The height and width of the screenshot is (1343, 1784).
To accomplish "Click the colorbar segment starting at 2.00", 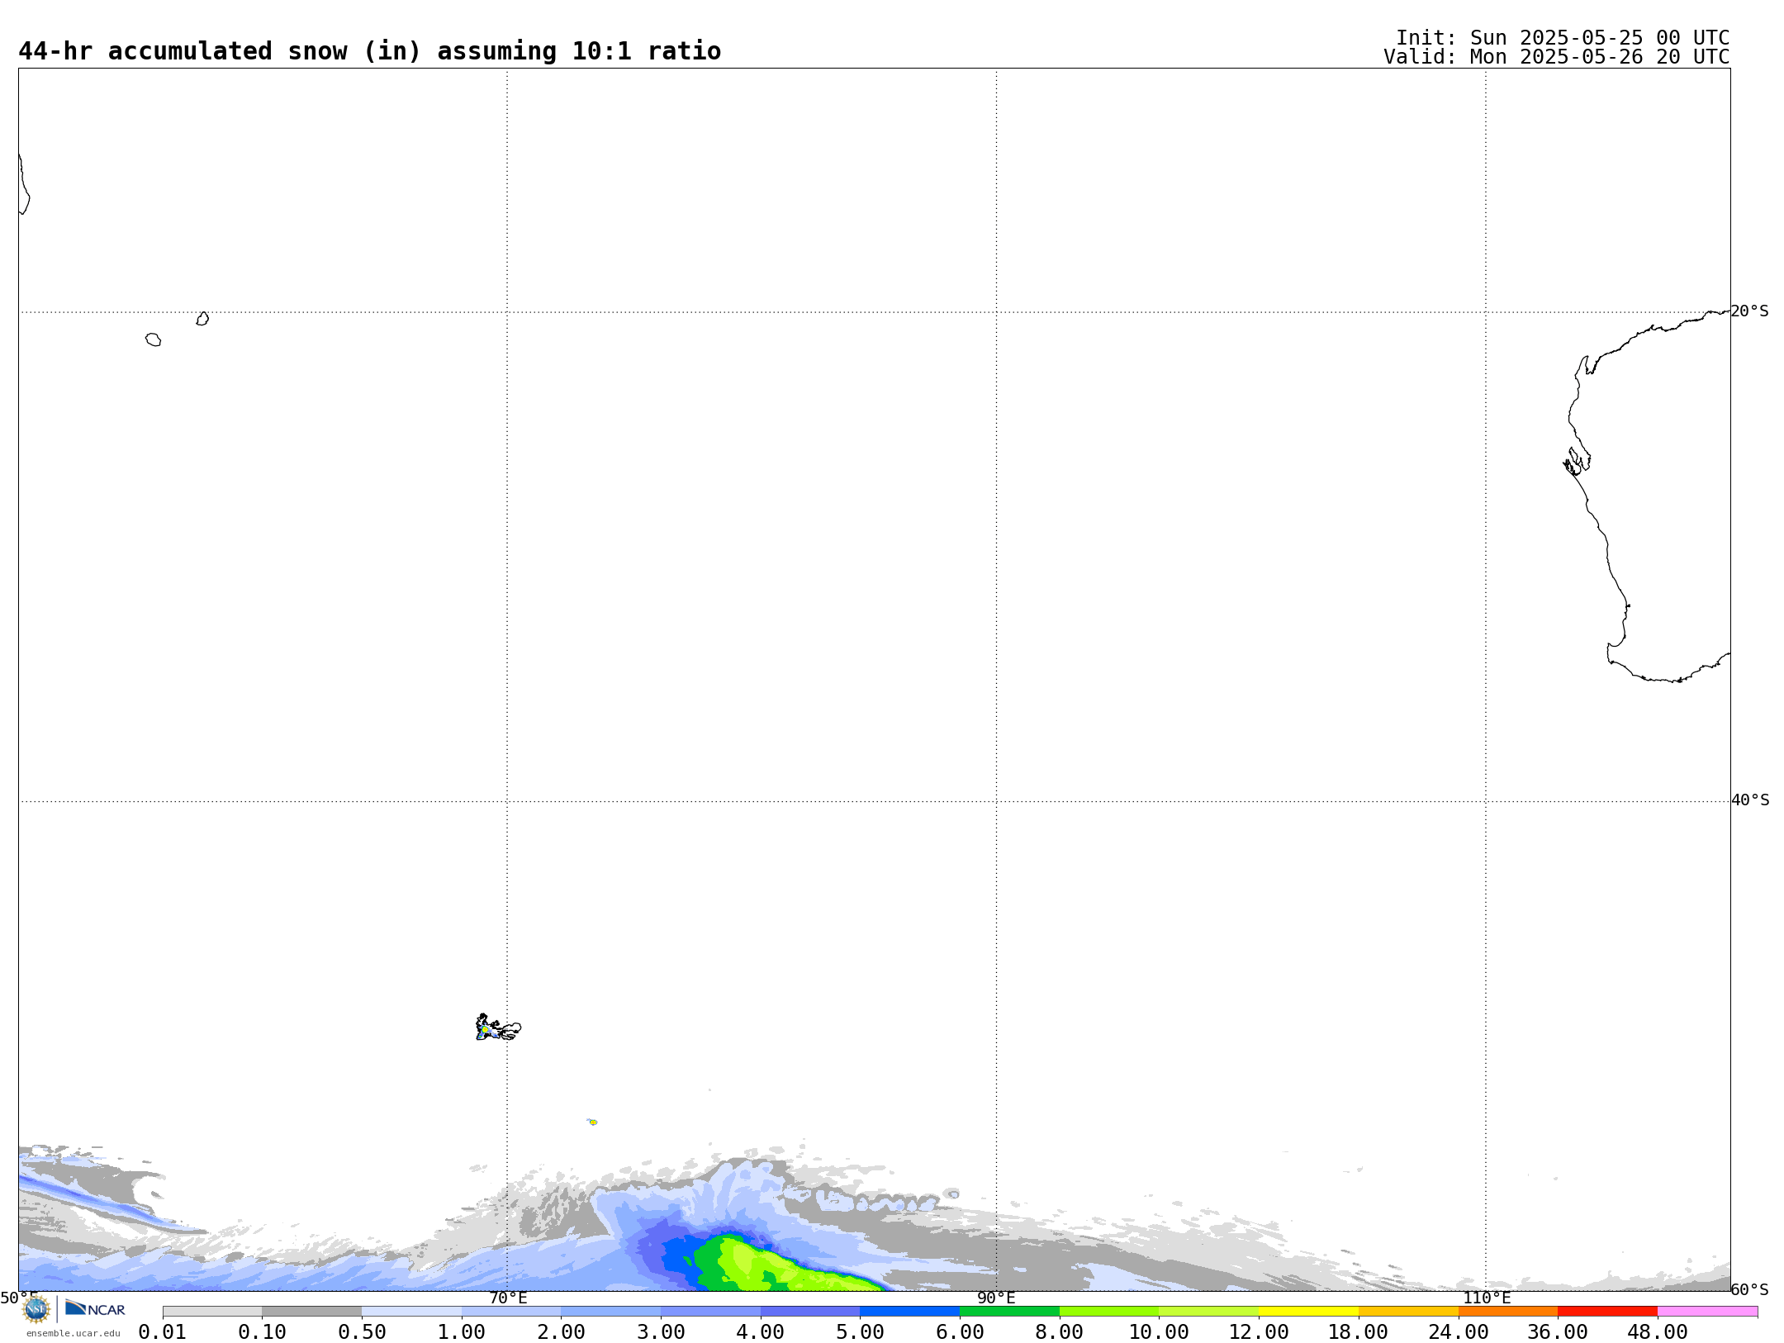I will (x=610, y=1312).
